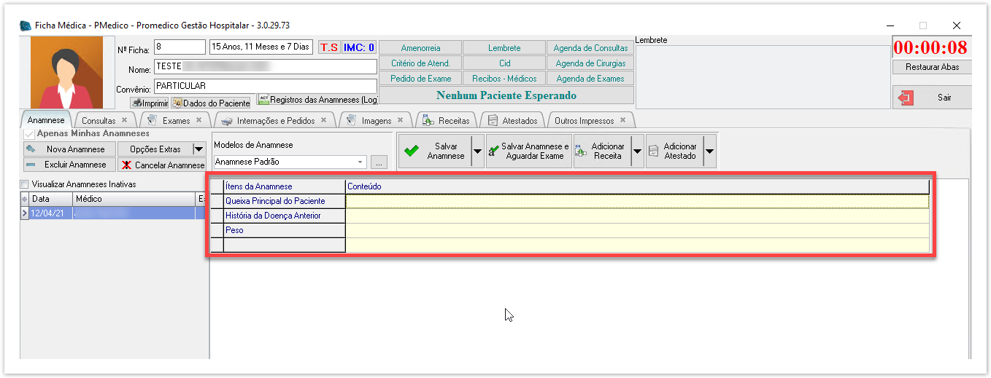991x378 pixels.
Task: Open Registros das Anamneses log
Action: click(317, 100)
